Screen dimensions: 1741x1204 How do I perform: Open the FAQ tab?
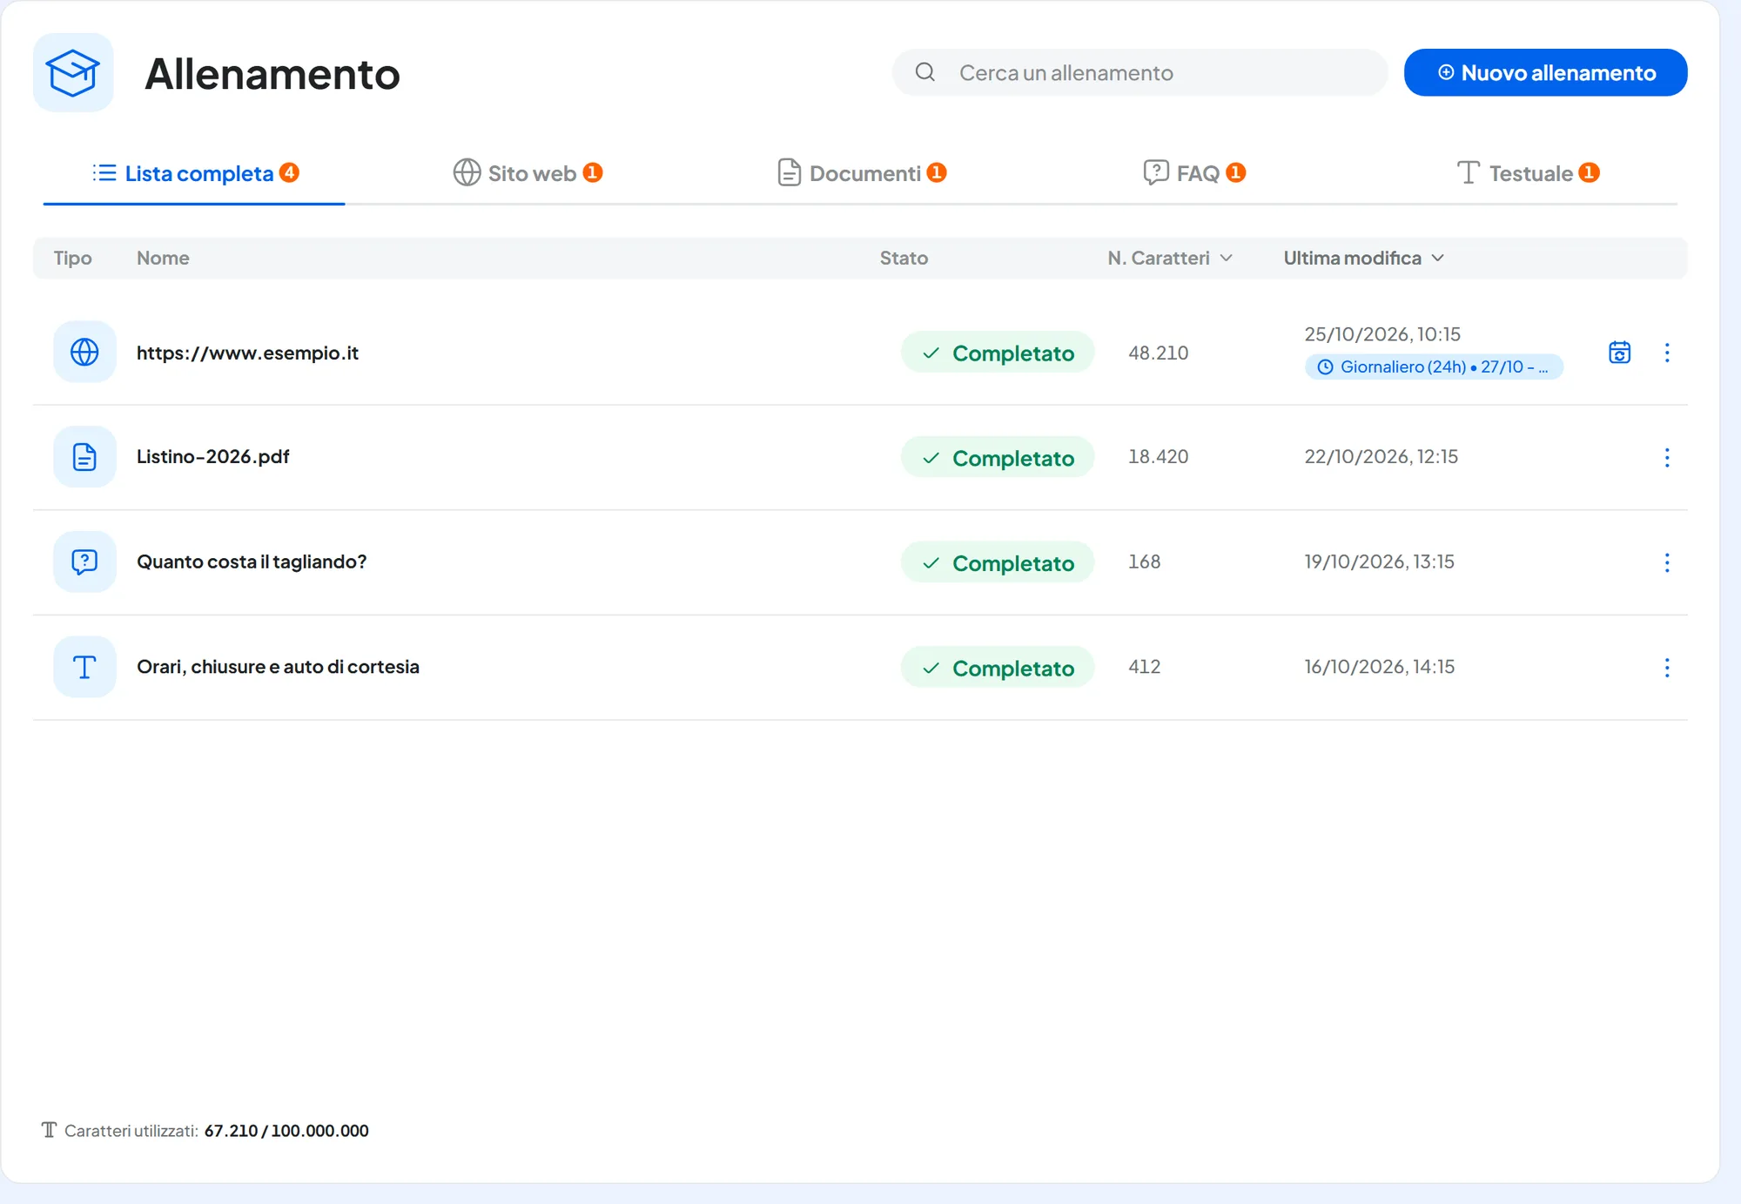click(1194, 173)
